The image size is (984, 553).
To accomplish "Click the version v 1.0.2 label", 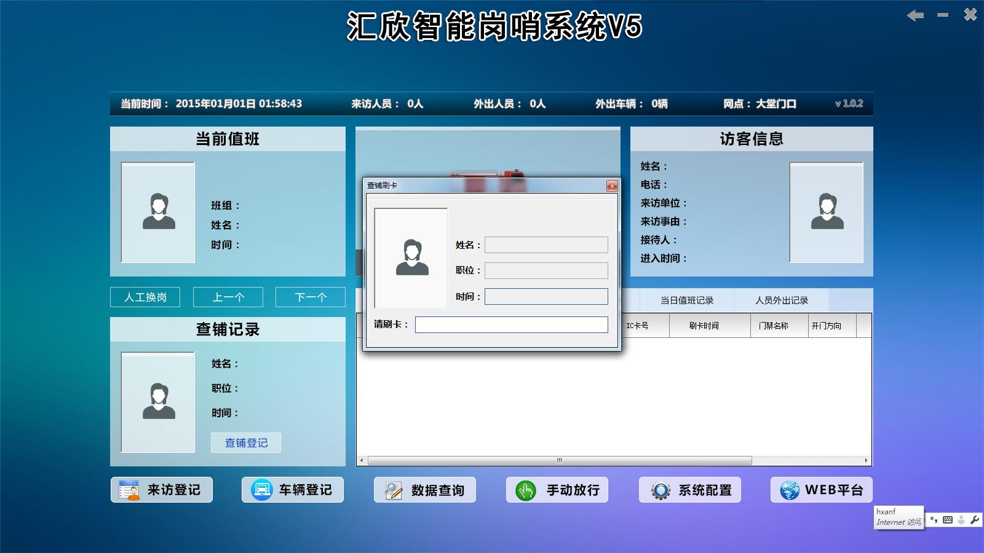I will point(849,104).
